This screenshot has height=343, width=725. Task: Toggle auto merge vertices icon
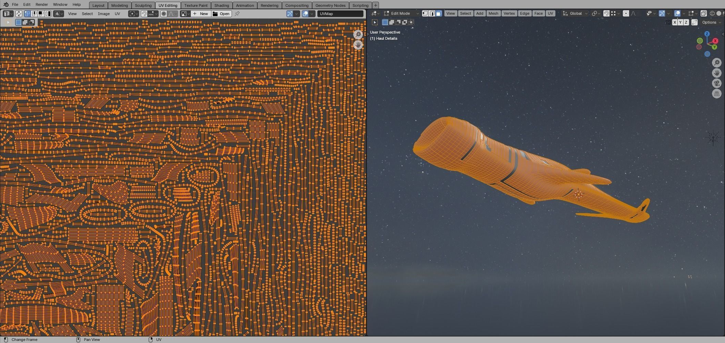695,22
